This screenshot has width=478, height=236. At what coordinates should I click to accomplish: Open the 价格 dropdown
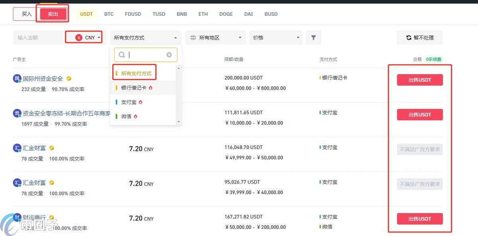pos(276,37)
